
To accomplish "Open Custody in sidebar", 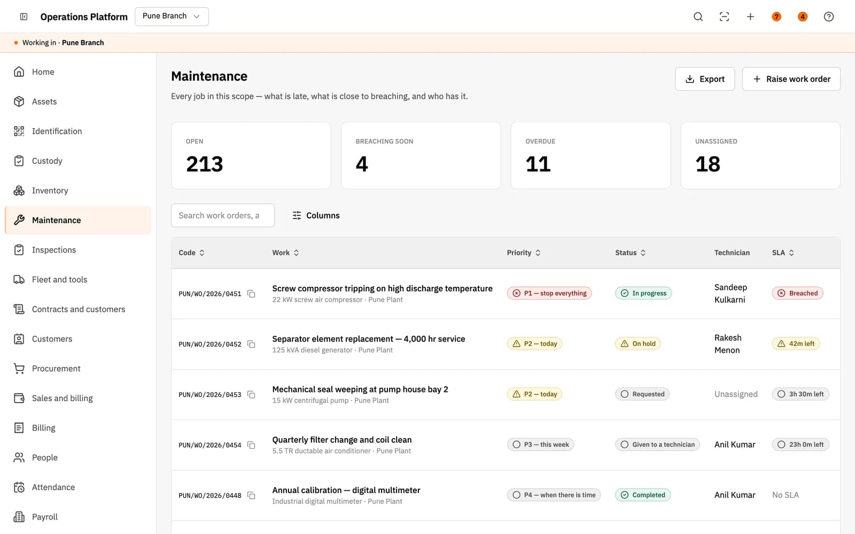I will 78,161.
